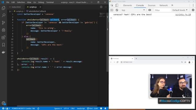
Task: Open the Selection menu
Action: tap(21, 2)
